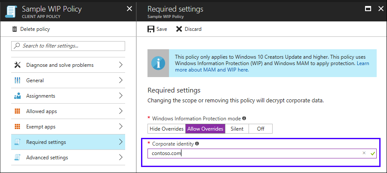This screenshot has width=387, height=173.
Task: Click the Diagnose and solve problems wrench icon
Action: click(18, 65)
